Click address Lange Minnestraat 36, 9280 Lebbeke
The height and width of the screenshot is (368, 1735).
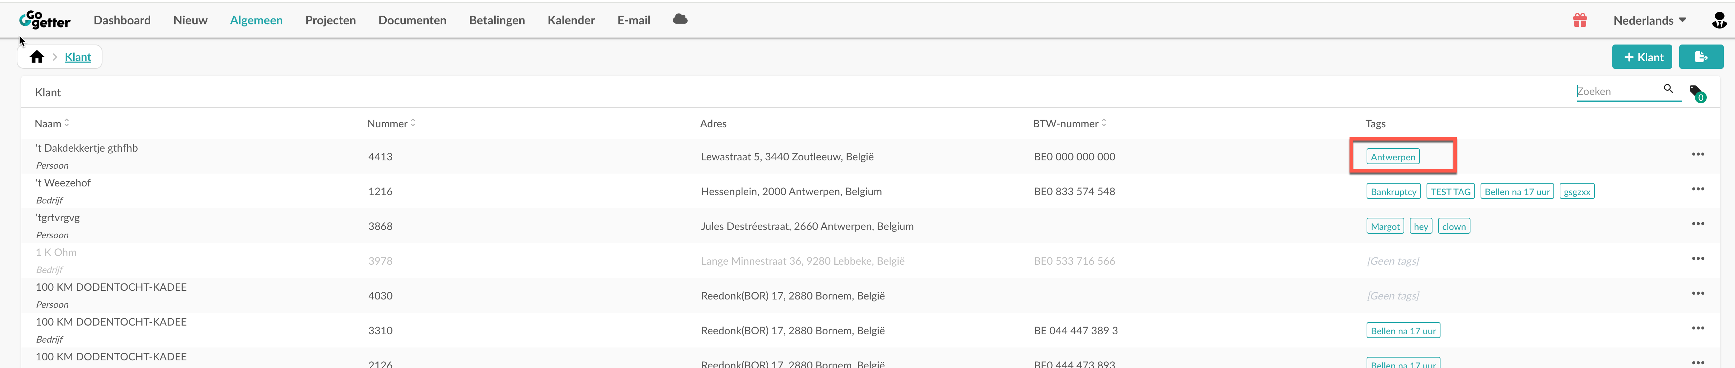[x=803, y=261]
